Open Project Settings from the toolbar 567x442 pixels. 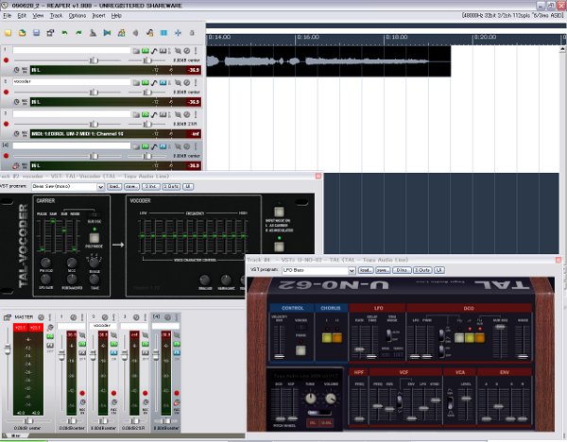coord(50,33)
